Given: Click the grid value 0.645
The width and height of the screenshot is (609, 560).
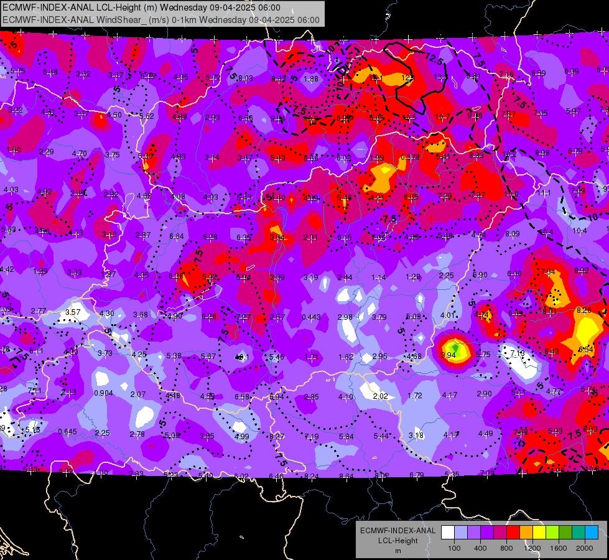Looking at the screenshot, I should tap(67, 432).
